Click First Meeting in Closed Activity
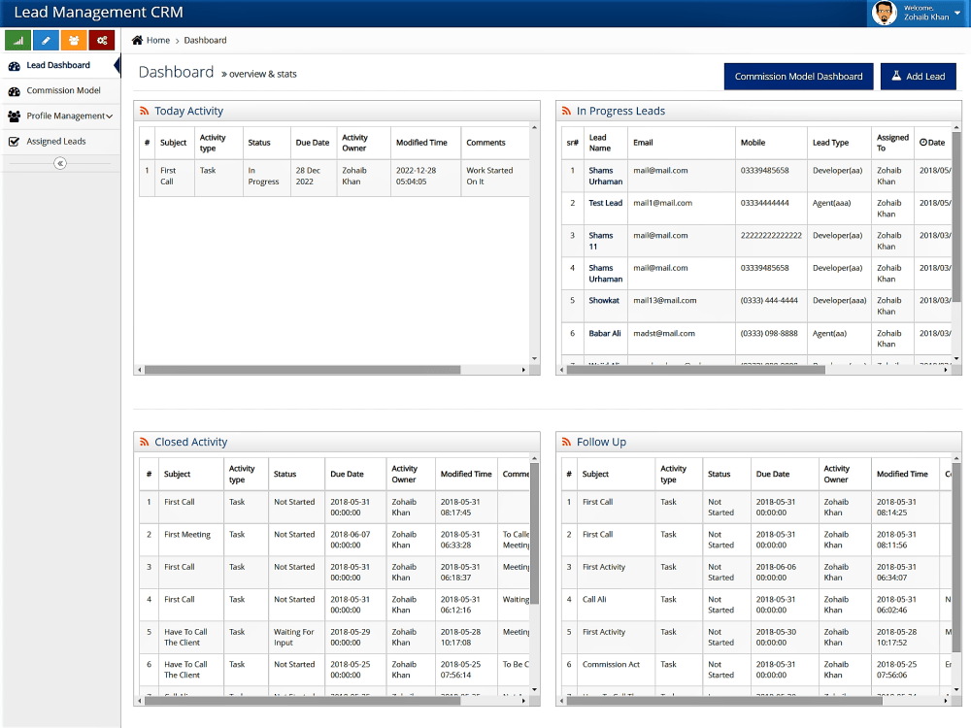The image size is (971, 728). pos(187,534)
